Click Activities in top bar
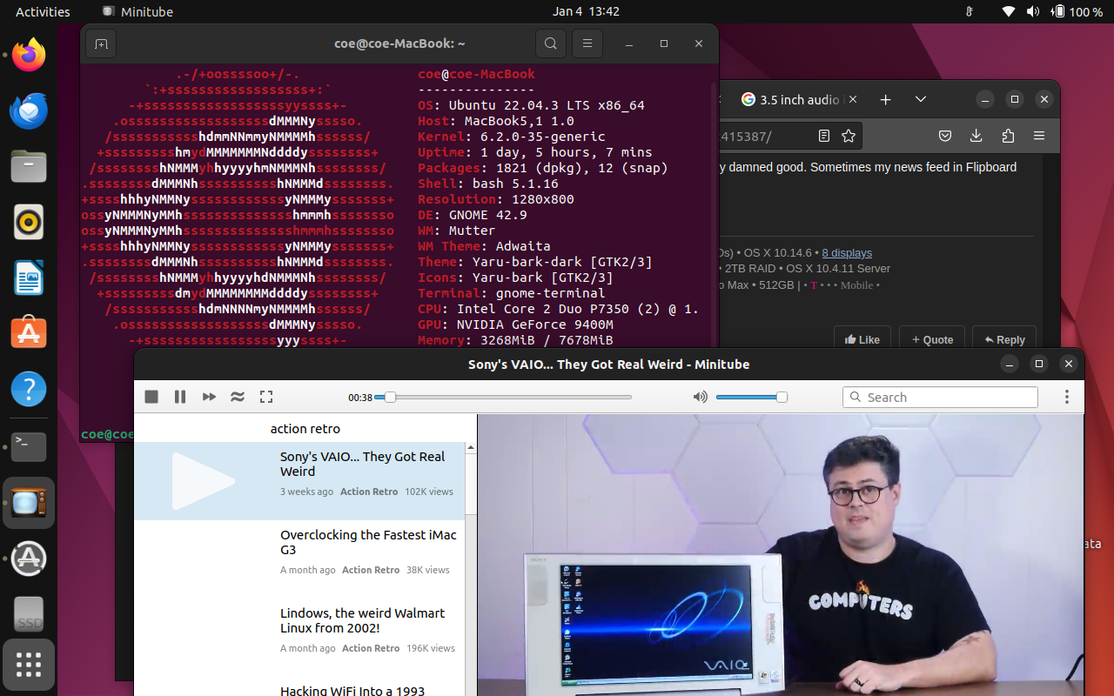This screenshot has width=1114, height=696. [43, 11]
